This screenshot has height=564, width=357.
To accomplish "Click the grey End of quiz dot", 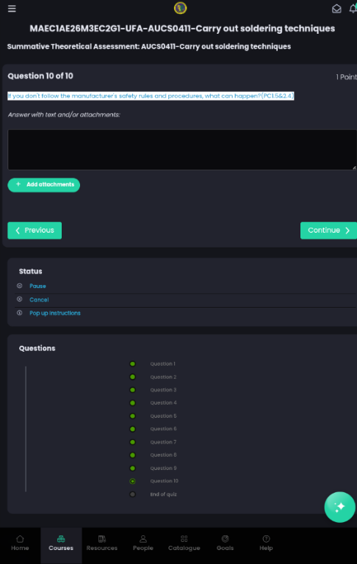I will [x=132, y=494].
